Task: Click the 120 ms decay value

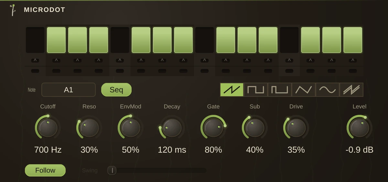Action: [172, 150]
